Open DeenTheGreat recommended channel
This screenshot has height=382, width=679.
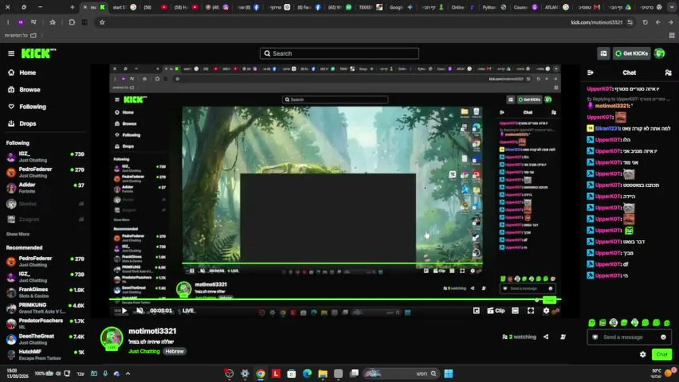point(45,339)
